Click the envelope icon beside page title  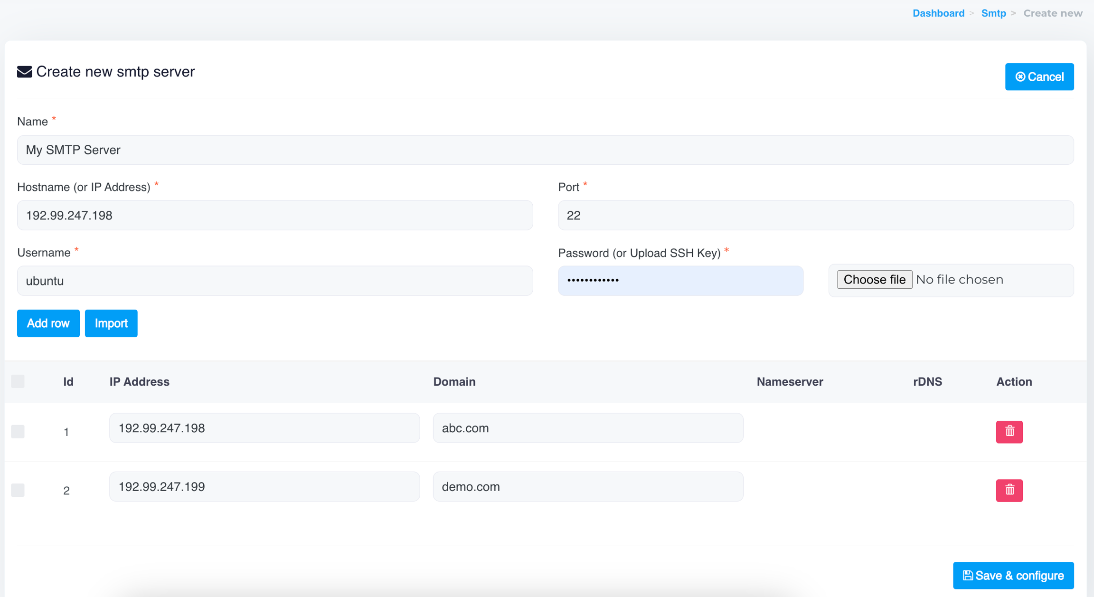click(25, 72)
